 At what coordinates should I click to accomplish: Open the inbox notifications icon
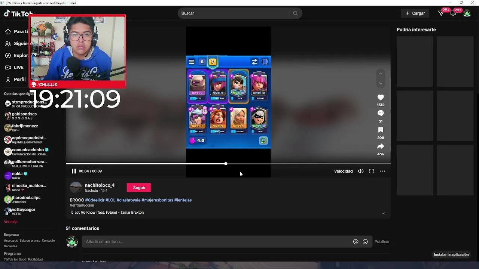pyautogui.click(x=453, y=13)
